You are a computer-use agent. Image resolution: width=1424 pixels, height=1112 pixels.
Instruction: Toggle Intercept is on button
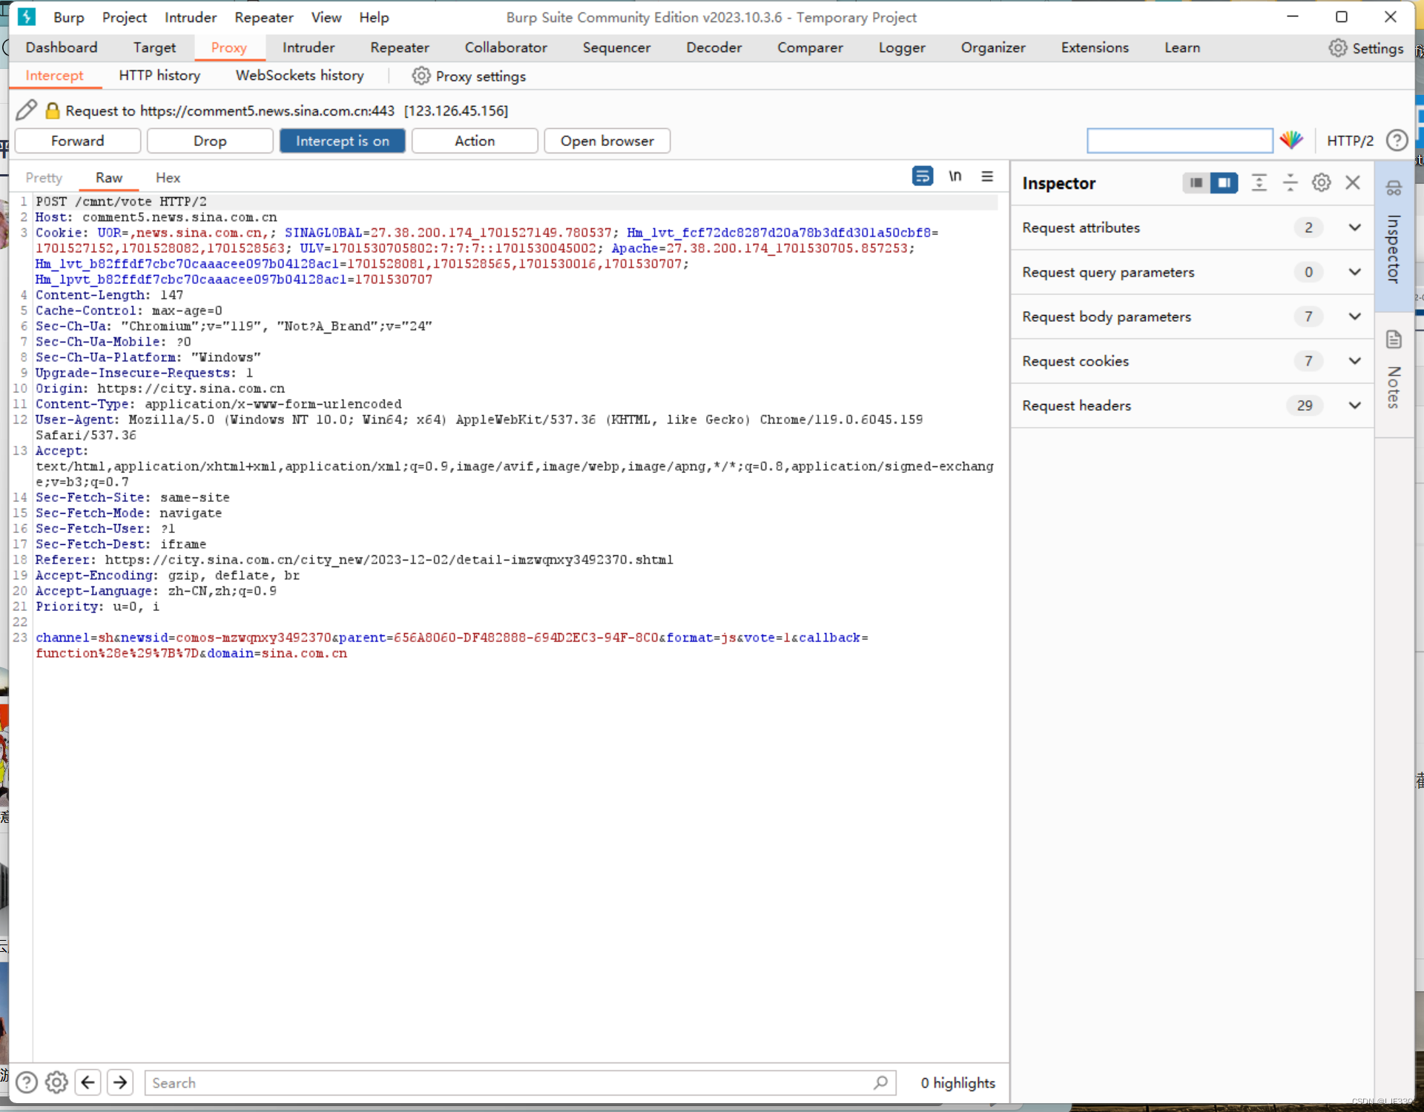tap(344, 140)
